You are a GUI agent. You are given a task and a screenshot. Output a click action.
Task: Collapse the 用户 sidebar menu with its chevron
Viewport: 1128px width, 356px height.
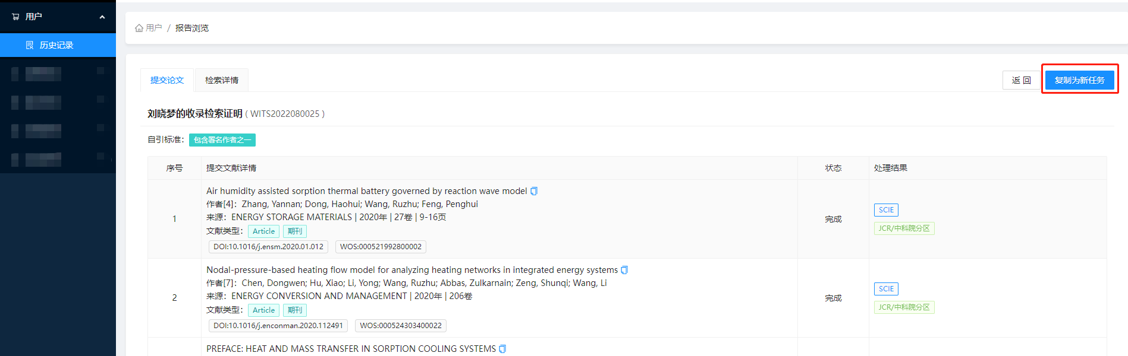pyautogui.click(x=102, y=17)
